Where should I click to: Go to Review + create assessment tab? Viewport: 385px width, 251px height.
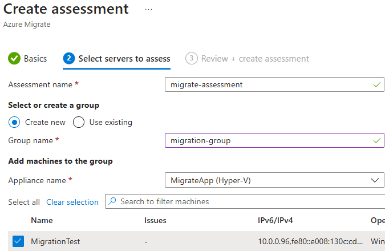click(255, 59)
